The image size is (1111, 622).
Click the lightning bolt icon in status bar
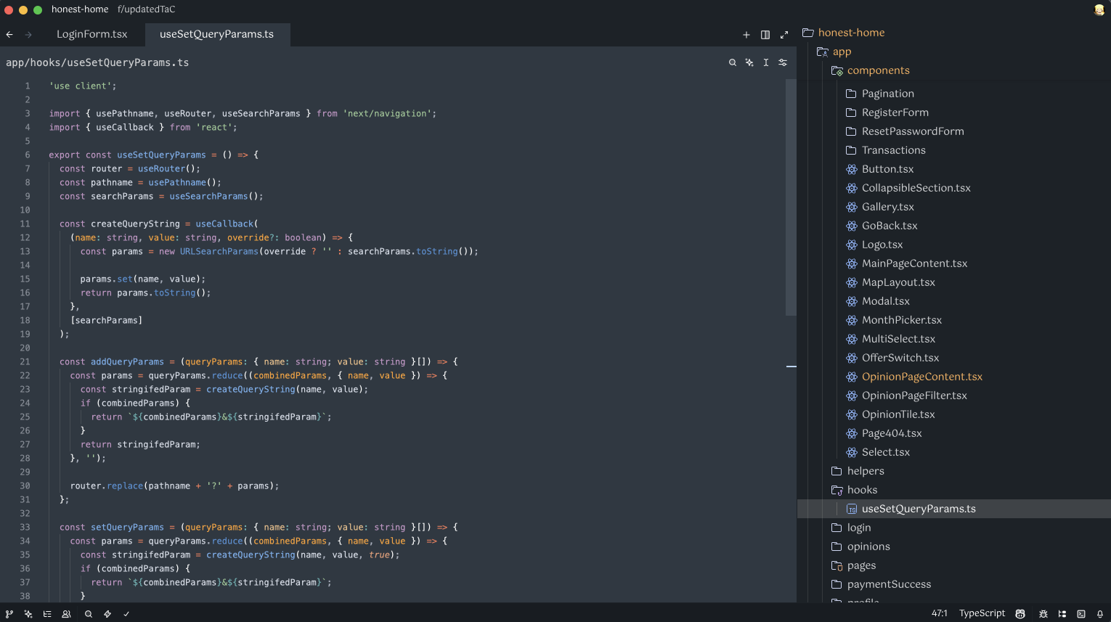click(x=107, y=614)
